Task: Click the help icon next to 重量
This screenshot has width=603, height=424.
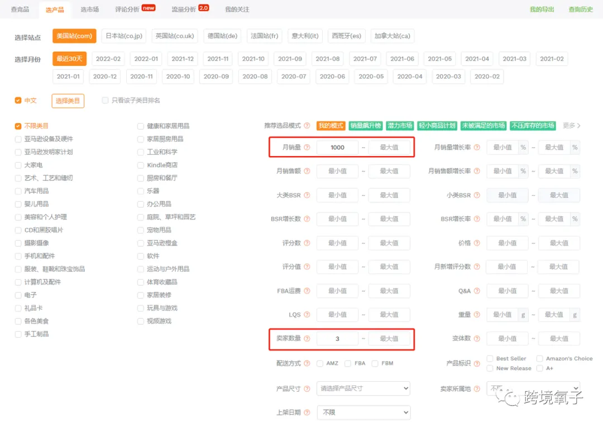Action: point(477,315)
